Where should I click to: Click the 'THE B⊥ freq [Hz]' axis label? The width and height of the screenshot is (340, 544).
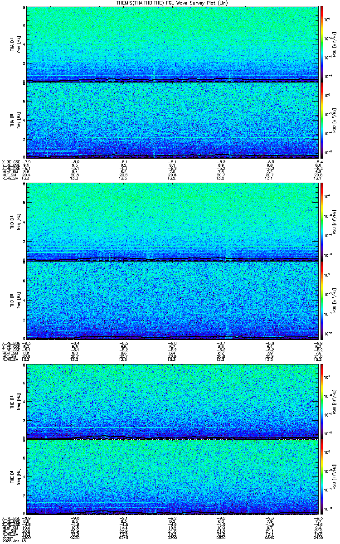(x=15, y=401)
